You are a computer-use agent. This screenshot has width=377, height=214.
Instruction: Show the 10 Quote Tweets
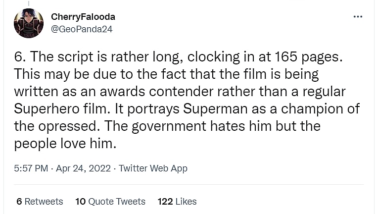(110, 201)
